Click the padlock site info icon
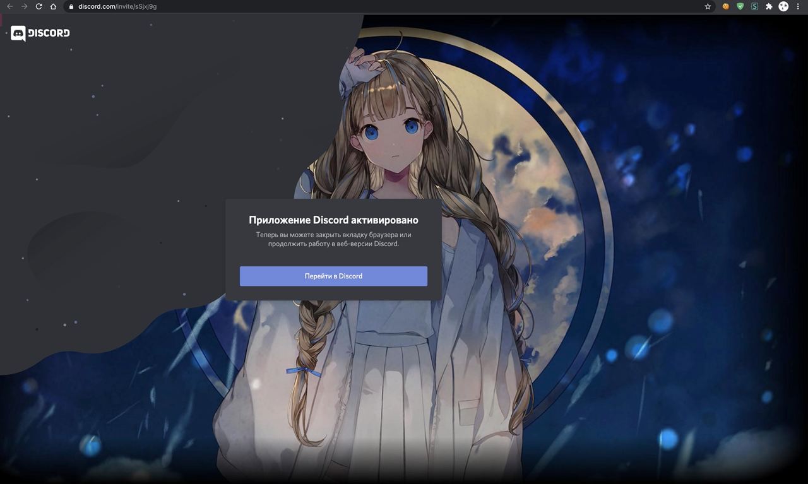This screenshot has height=484, width=808. [71, 6]
